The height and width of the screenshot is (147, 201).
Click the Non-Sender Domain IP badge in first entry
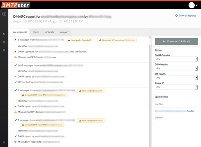[x=79, y=40]
